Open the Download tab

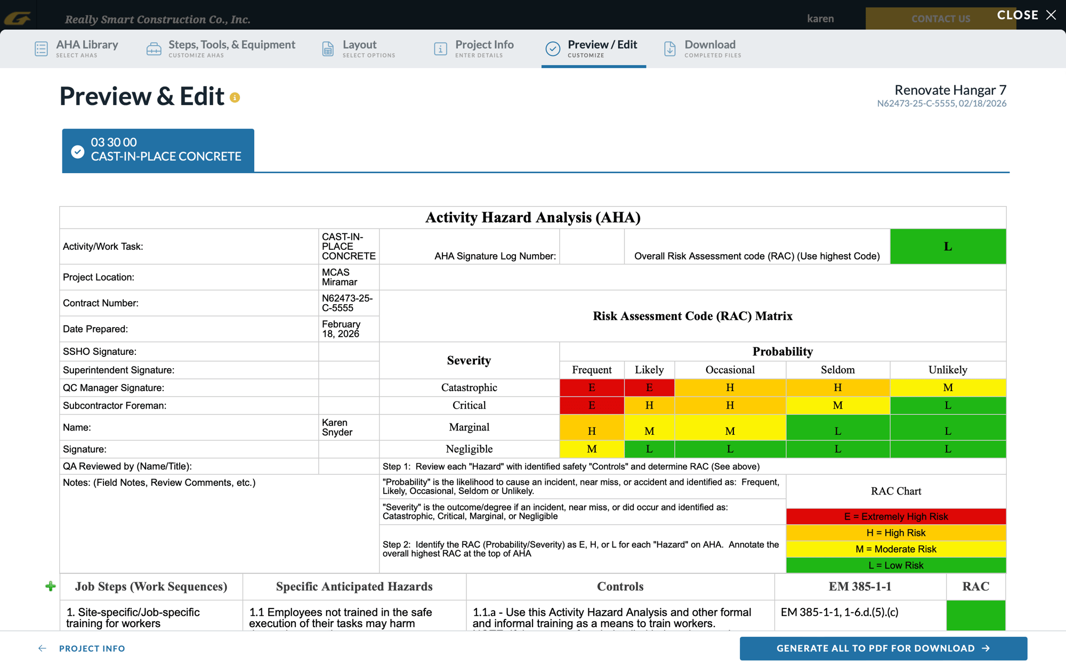click(x=702, y=48)
